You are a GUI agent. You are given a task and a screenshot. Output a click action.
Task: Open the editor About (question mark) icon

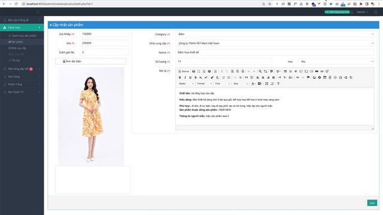click(x=278, y=84)
